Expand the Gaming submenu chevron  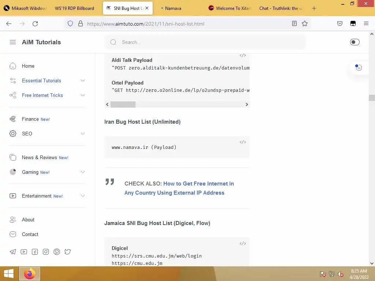(82, 172)
